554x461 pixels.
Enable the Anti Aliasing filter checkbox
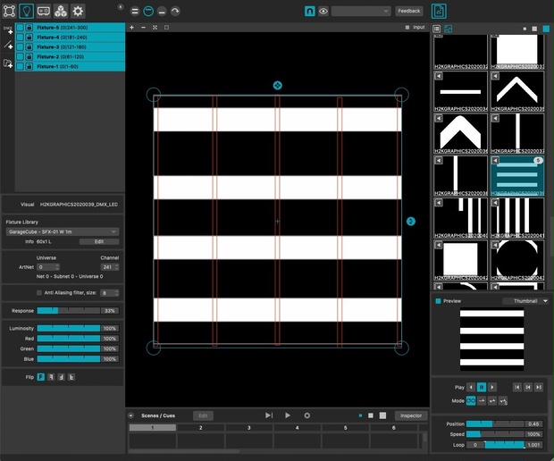click(x=39, y=292)
